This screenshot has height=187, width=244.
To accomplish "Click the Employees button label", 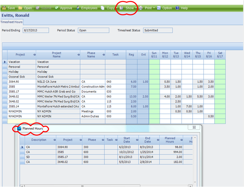I will (89, 8).
